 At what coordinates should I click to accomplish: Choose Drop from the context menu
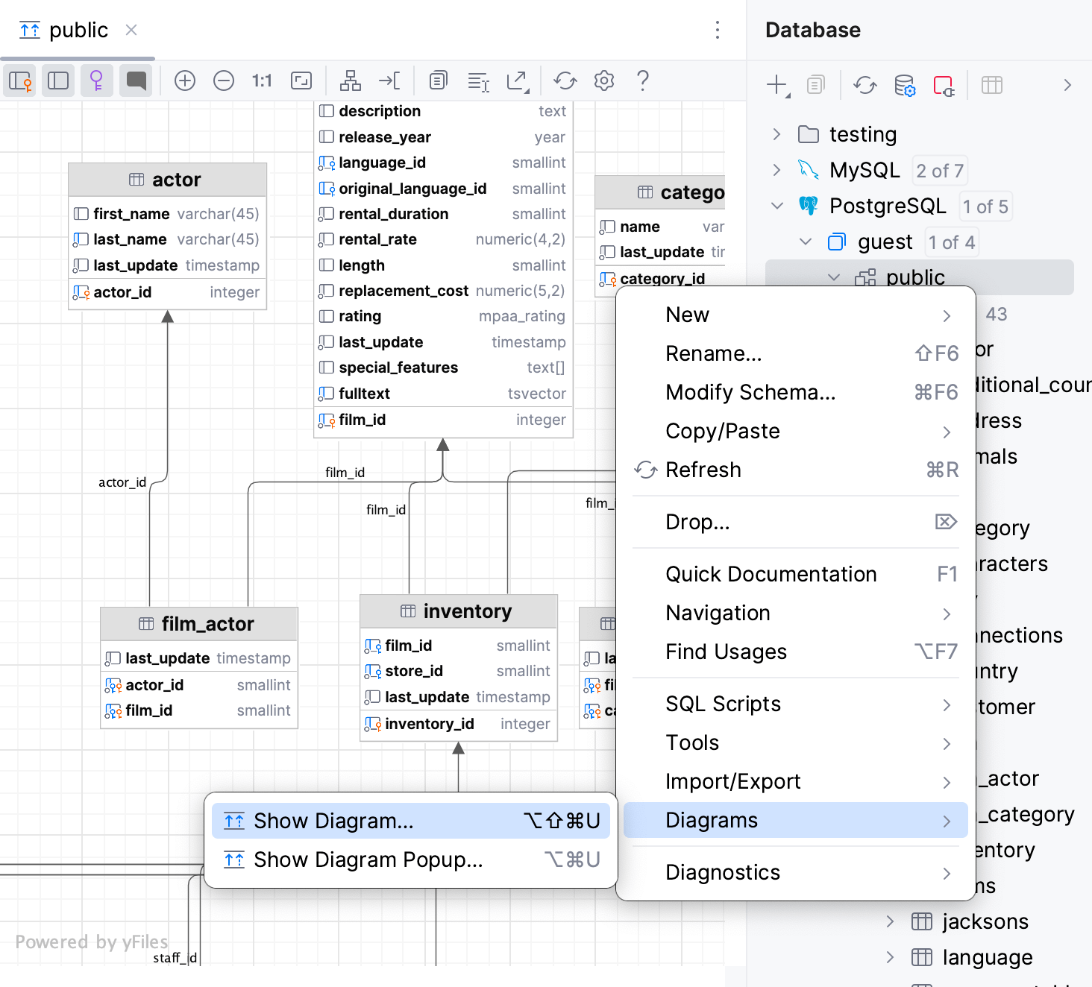(x=697, y=522)
